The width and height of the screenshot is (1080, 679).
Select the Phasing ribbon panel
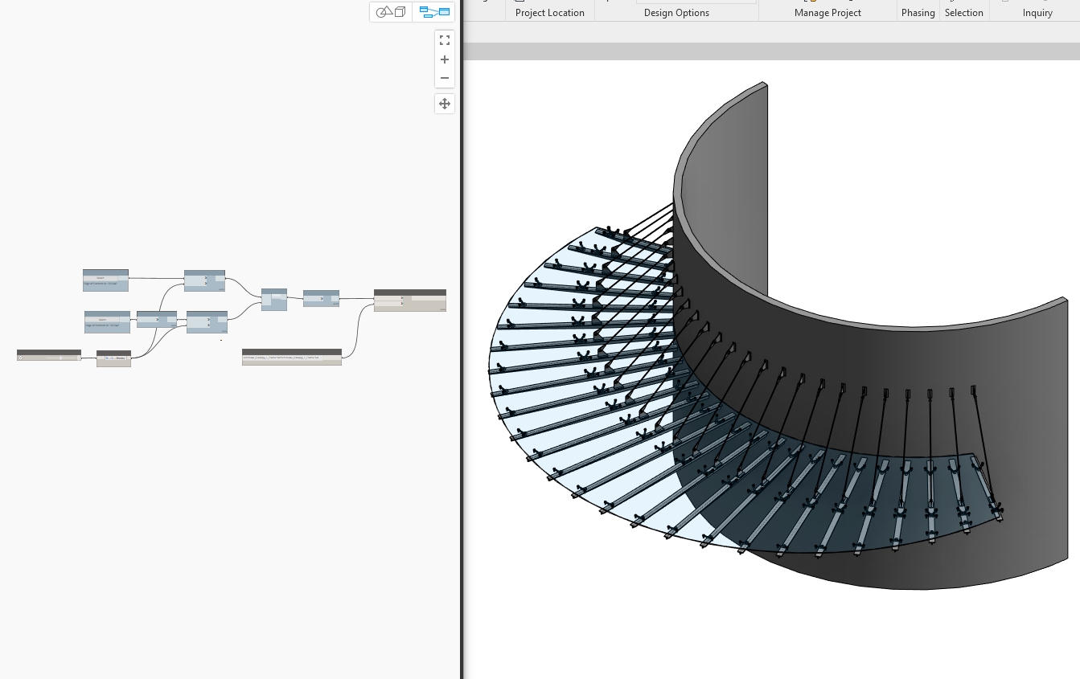coord(918,13)
